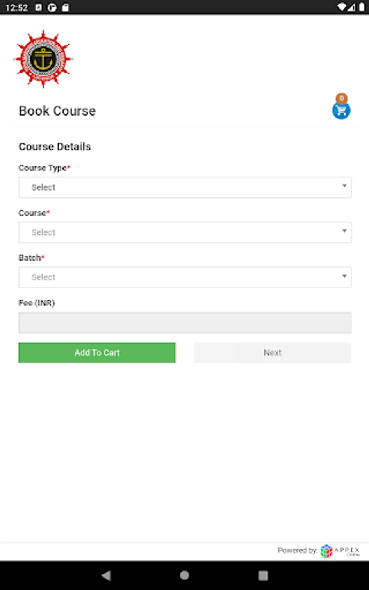Open the Course select dropdown
Viewport: 369px width, 590px height.
(185, 232)
